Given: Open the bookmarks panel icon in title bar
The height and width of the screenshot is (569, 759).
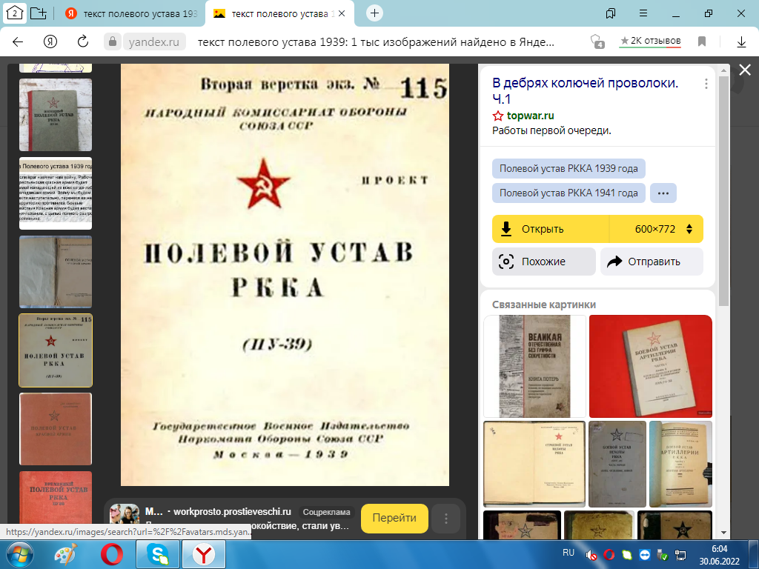Looking at the screenshot, I should (611, 13).
